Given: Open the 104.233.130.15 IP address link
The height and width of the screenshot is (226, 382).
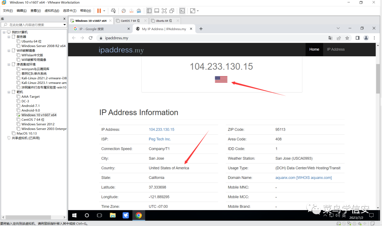Looking at the screenshot, I should [x=162, y=130].
